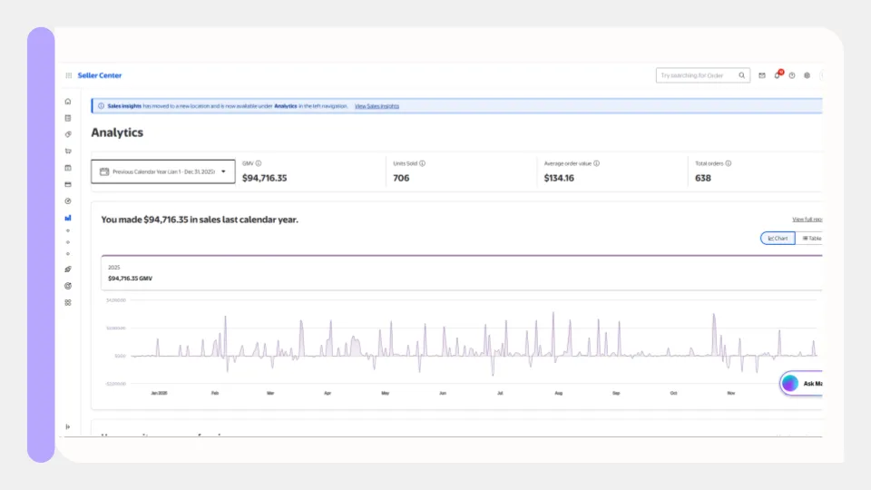The width and height of the screenshot is (871, 490).
Task: Click info icon beside Total orders
Action: coord(729,163)
